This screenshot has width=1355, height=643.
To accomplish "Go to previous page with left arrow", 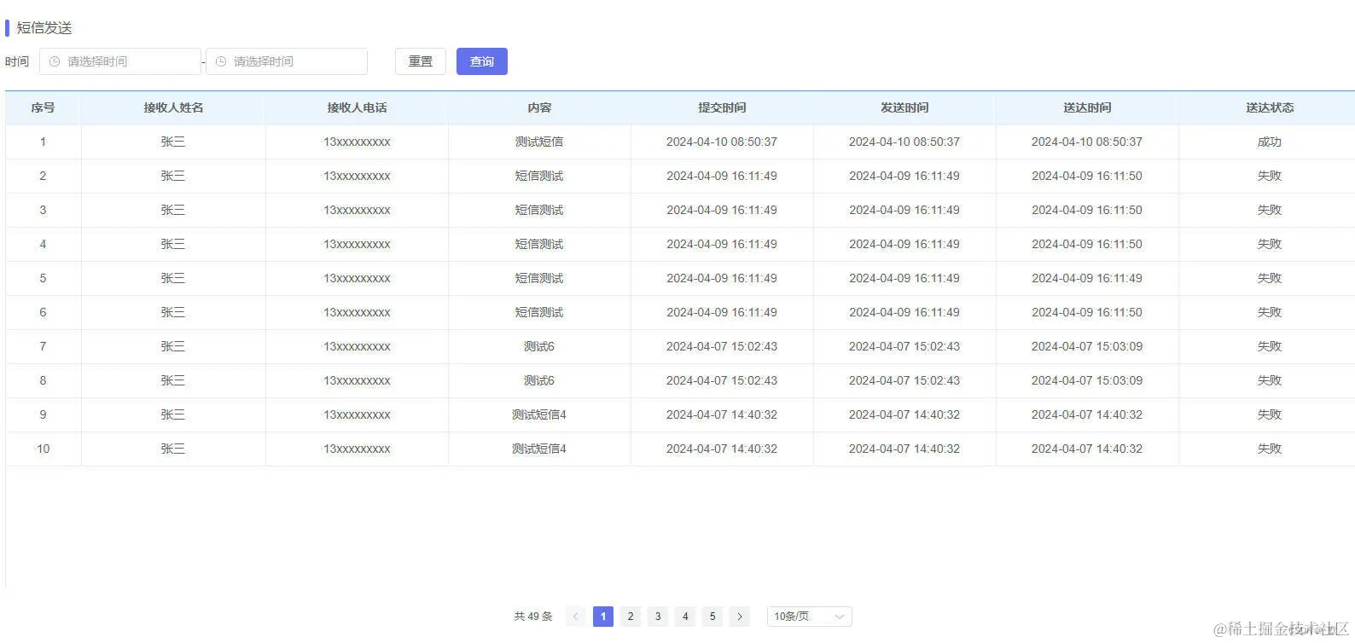I will click(x=576, y=617).
